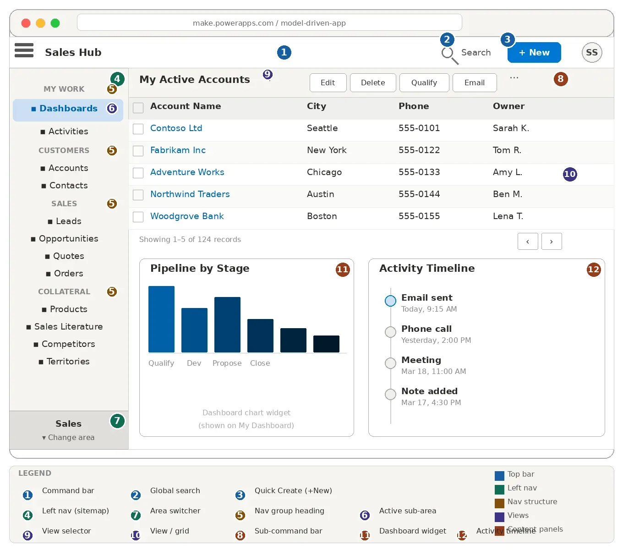Open the Contoso Ltd account link
The width and height of the screenshot is (623, 550).
coord(176,128)
